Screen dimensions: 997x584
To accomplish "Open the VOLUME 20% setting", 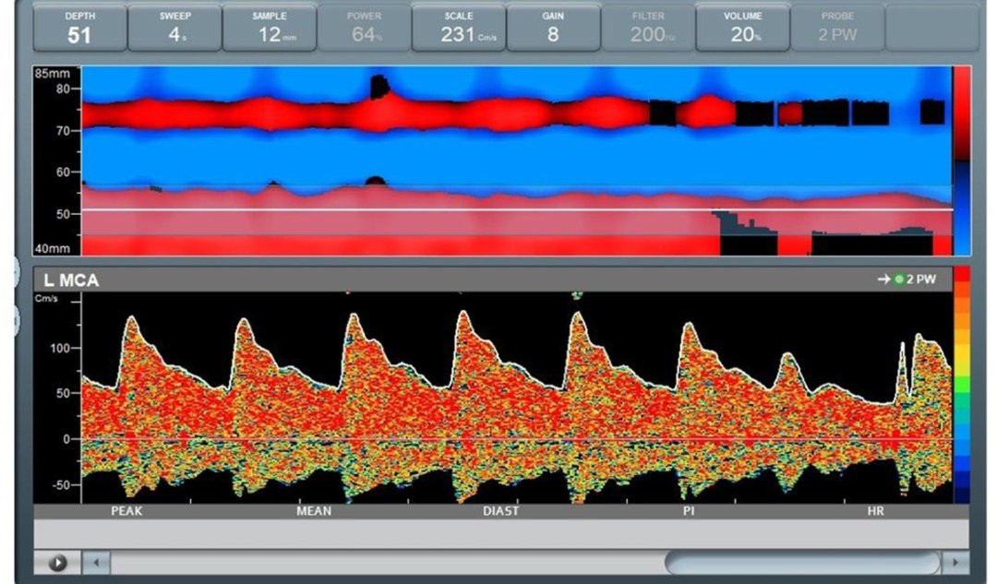I will click(742, 27).
